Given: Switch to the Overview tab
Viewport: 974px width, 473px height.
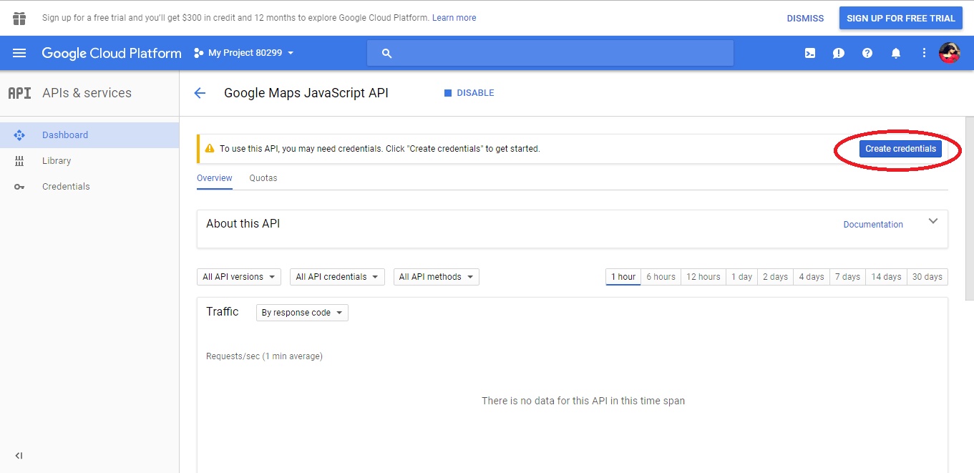Looking at the screenshot, I should pos(215,178).
